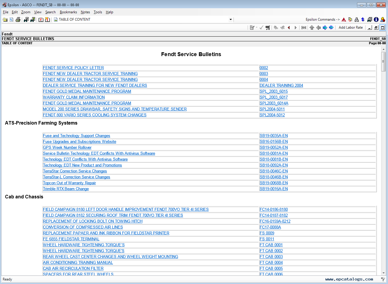Click the copy documents icon next to AGCO logo

click(x=350, y=19)
